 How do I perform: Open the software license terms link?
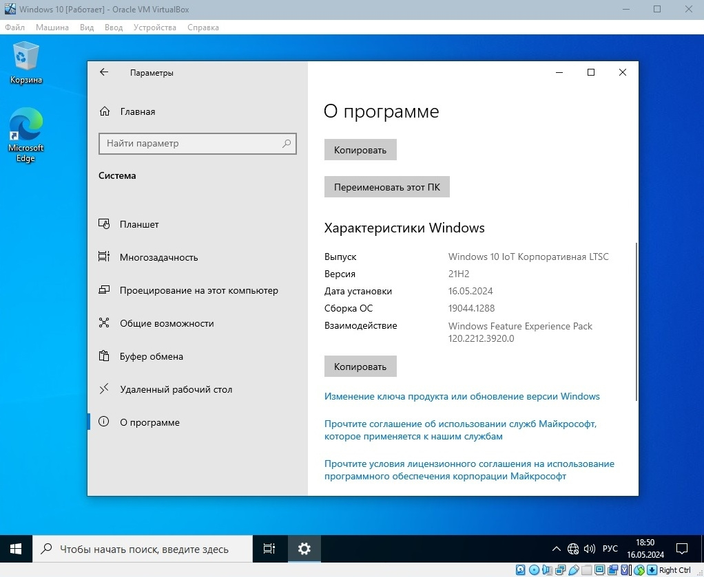(x=469, y=470)
